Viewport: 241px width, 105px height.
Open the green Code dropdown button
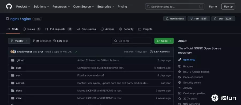click(x=164, y=41)
